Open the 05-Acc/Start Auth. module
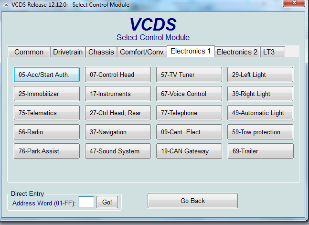The height and width of the screenshot is (225, 309). click(x=47, y=75)
